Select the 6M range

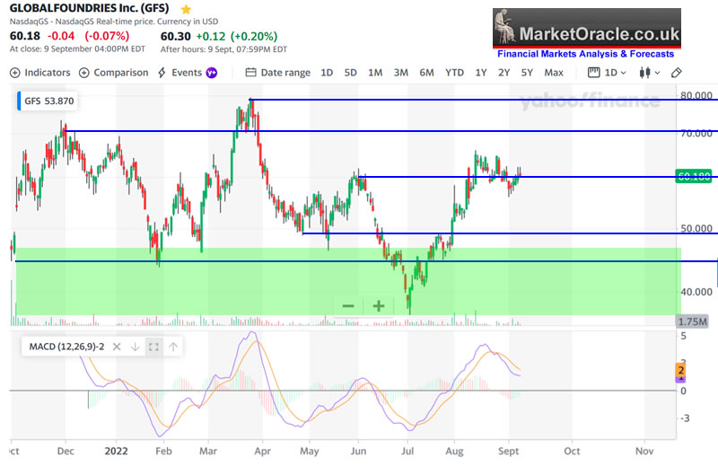coord(426,73)
